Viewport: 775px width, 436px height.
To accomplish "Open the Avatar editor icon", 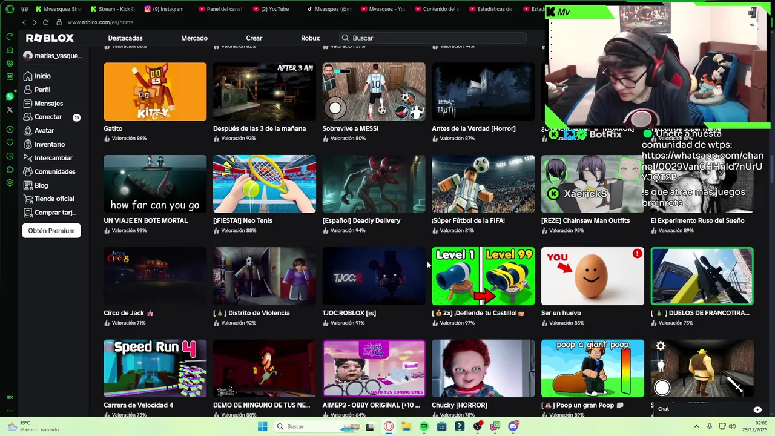I will [x=27, y=131].
